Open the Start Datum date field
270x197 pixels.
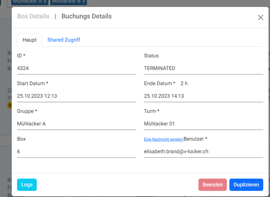(76, 96)
